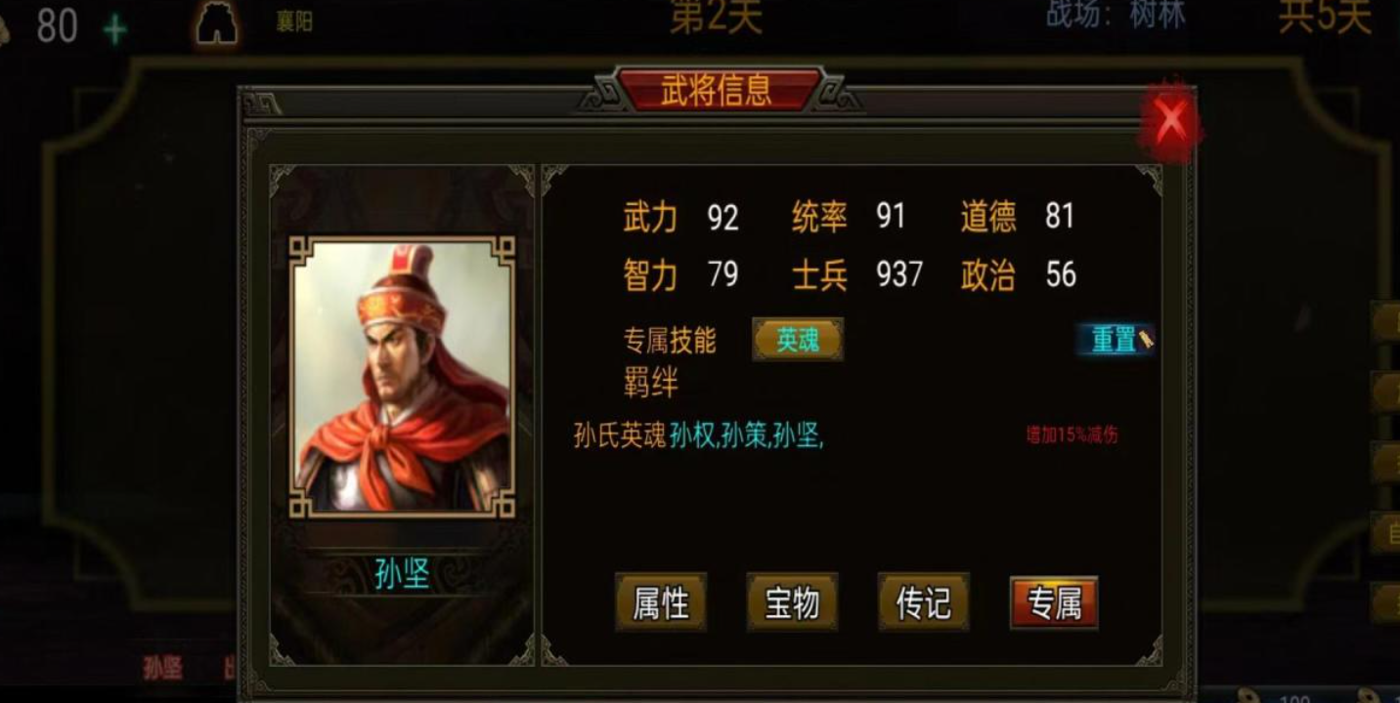Close the 武将信息 dialog with red X
The width and height of the screenshot is (1400, 703).
pos(1170,122)
